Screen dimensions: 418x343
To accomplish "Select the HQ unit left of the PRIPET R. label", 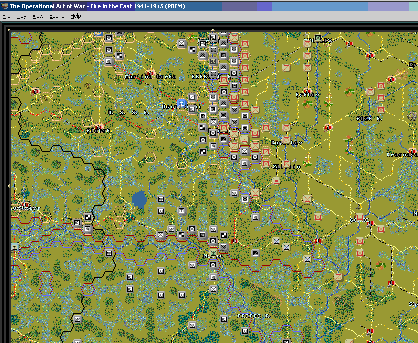I will 224,319.
